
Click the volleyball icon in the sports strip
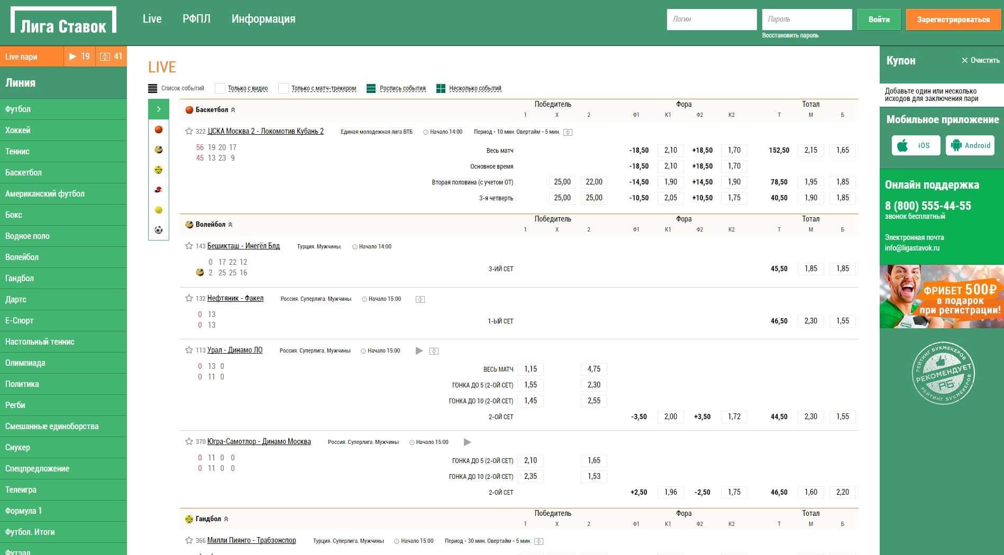158,150
